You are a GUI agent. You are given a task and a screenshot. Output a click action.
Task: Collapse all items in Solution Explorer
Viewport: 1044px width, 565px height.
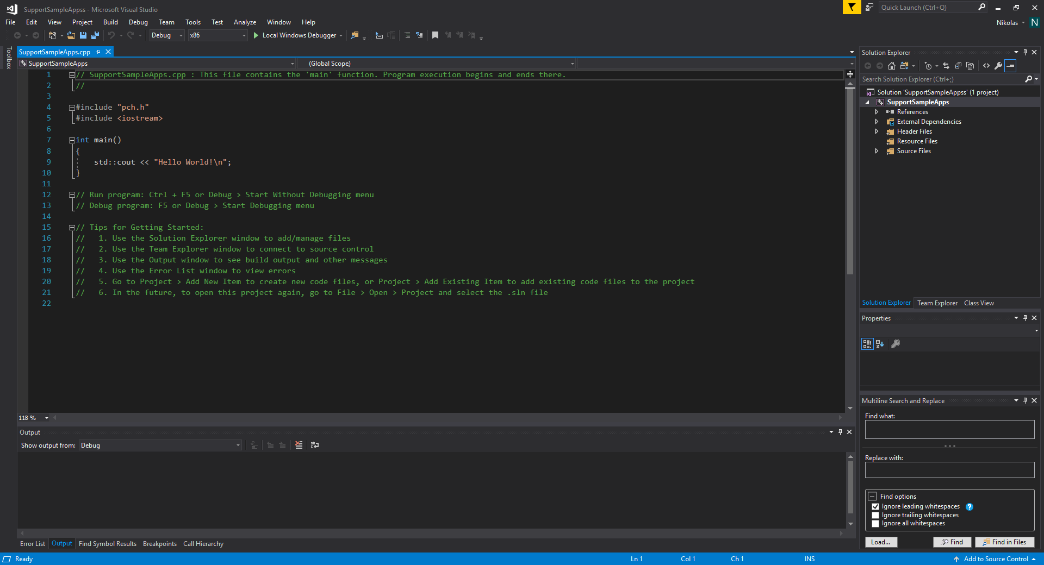pyautogui.click(x=958, y=66)
